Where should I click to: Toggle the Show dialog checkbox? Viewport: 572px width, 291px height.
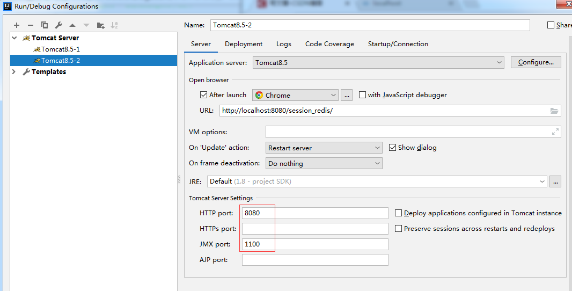point(393,148)
